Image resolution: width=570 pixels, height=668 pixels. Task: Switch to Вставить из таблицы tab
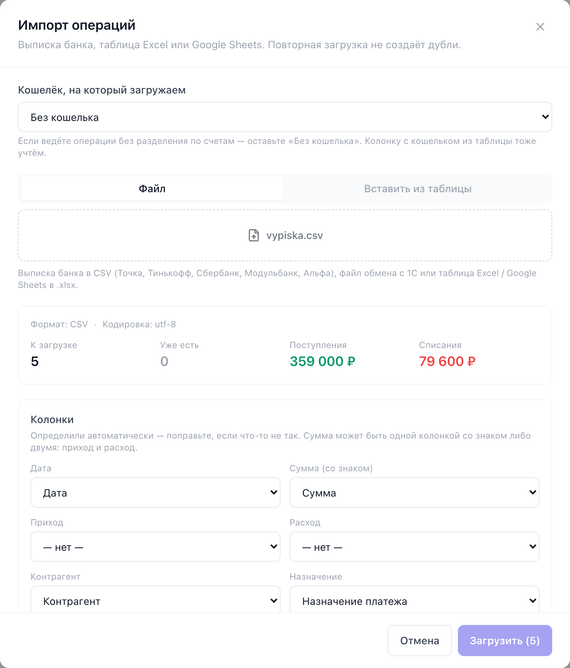(418, 189)
